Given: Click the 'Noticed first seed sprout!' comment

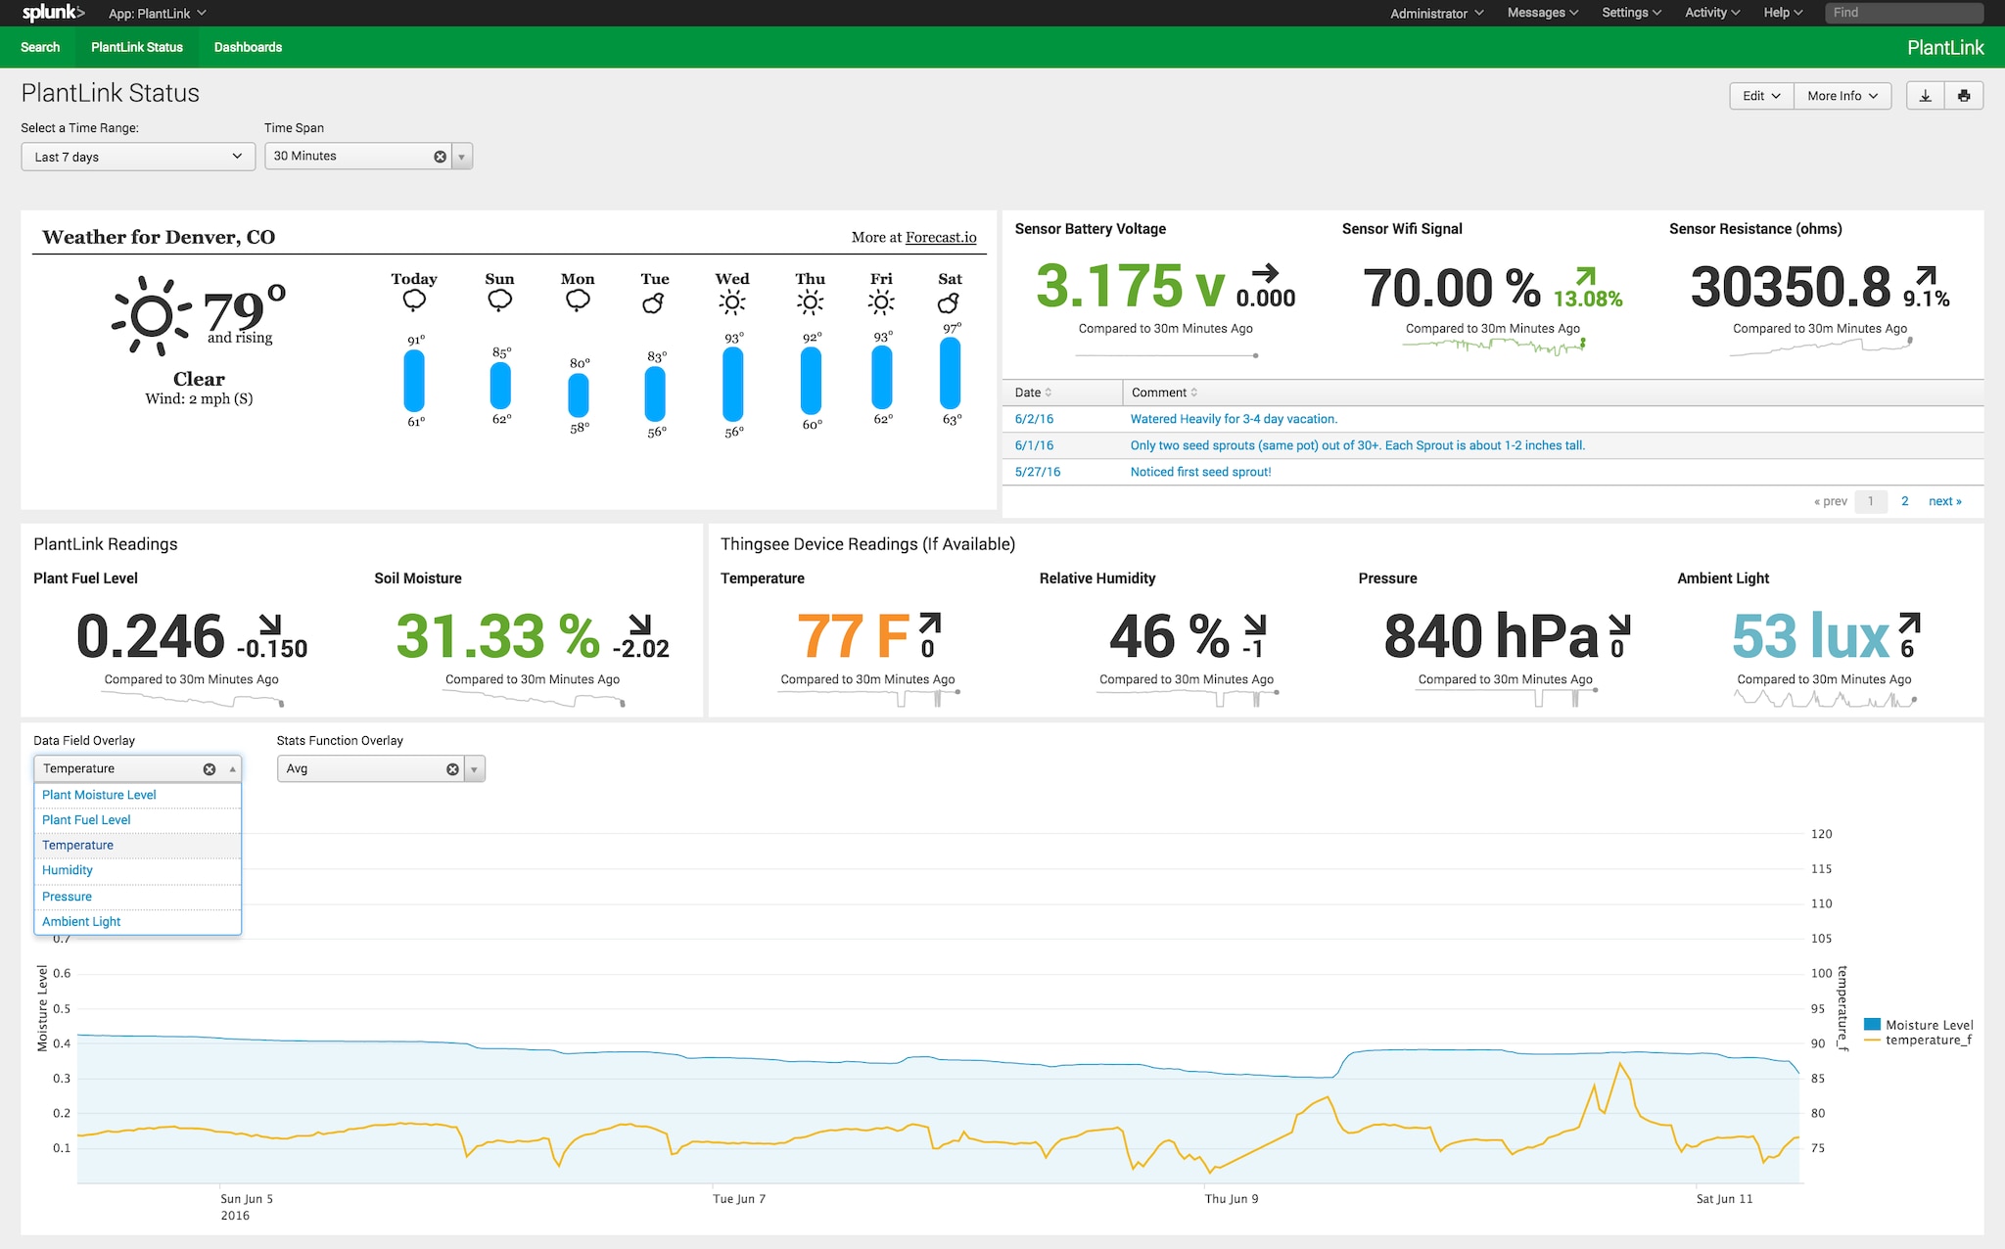Looking at the screenshot, I should [1200, 472].
